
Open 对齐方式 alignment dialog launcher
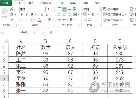point(80,26)
